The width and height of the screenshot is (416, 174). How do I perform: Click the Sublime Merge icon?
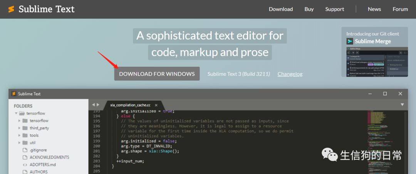350,41
